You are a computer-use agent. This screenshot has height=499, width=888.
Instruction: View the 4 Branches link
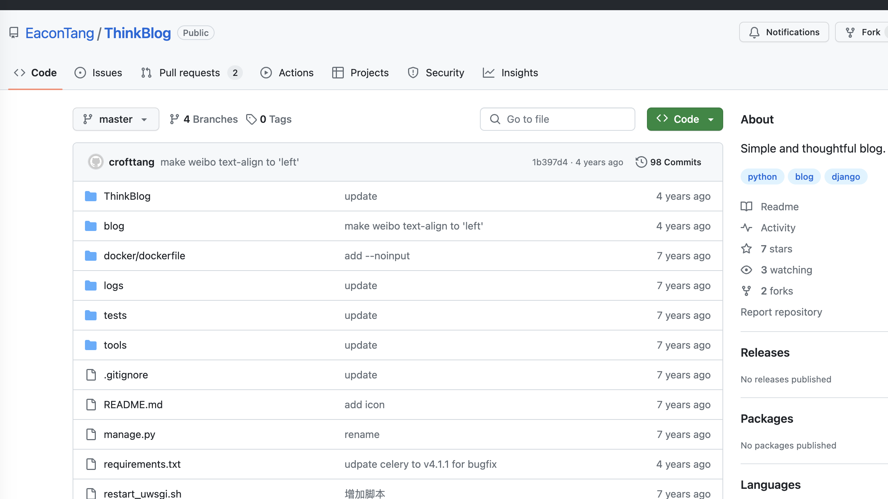coord(204,119)
